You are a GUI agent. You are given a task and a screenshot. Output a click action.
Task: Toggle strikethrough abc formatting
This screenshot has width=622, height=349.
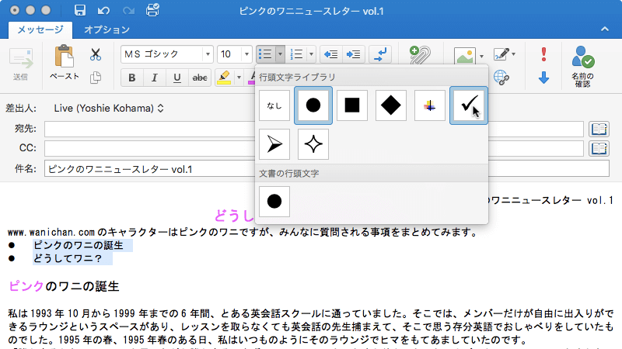200,78
